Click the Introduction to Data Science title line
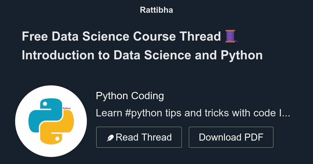This screenshot has width=313, height=164. (143, 55)
